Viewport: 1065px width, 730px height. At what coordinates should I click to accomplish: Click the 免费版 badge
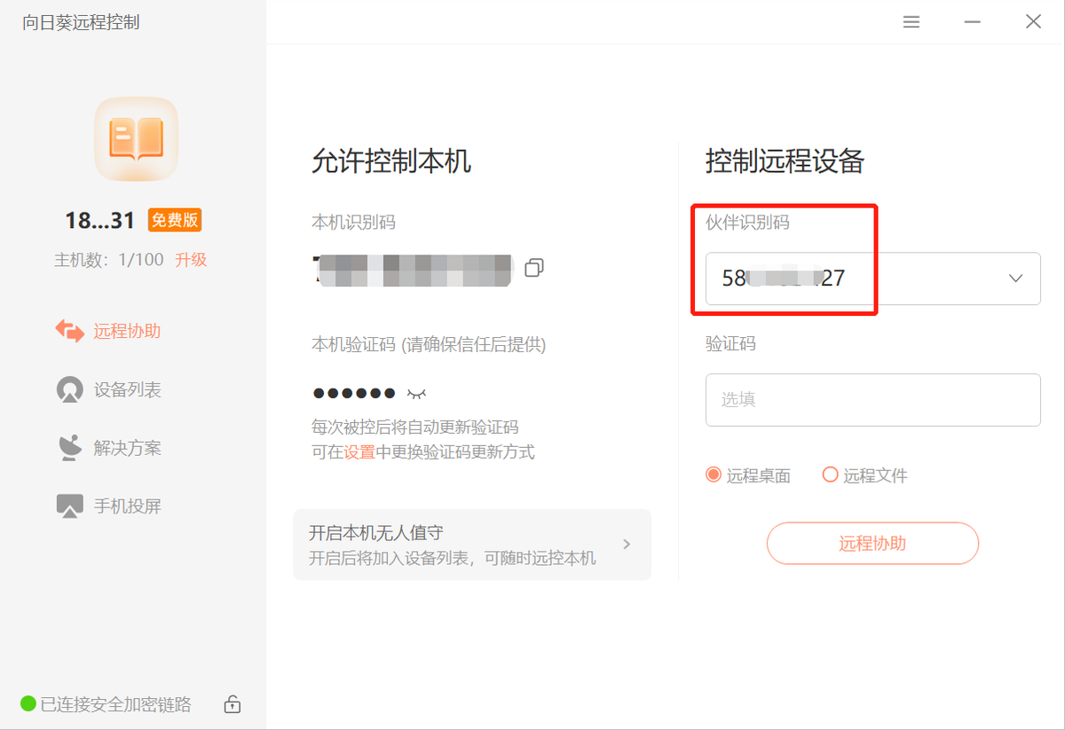tap(175, 220)
